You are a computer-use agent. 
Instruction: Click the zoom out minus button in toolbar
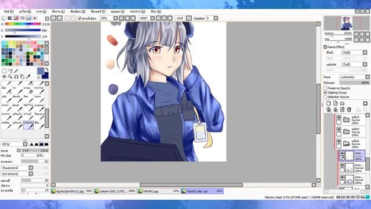click(121, 18)
